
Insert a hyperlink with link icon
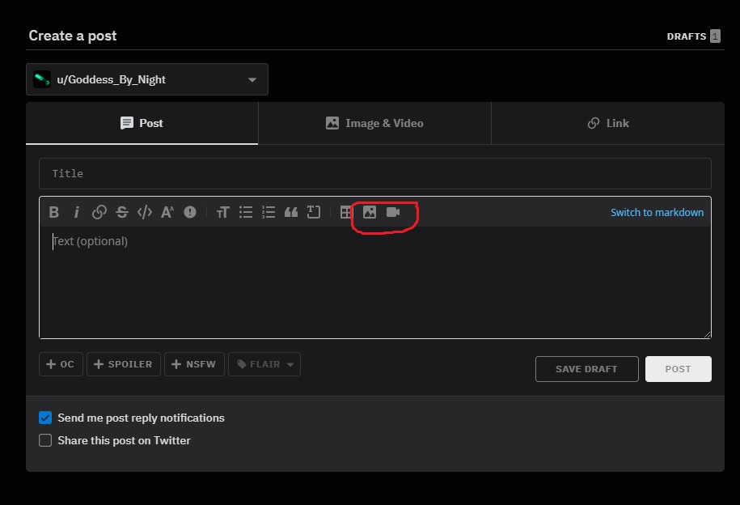coord(99,212)
